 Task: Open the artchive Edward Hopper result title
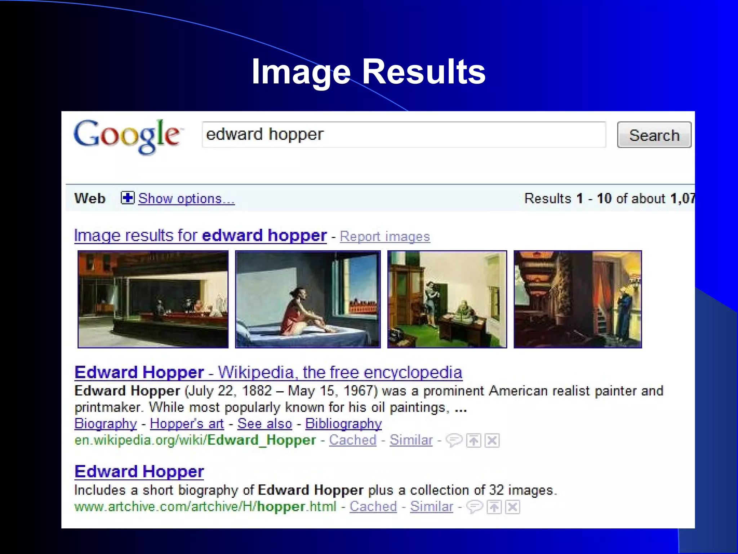click(139, 472)
